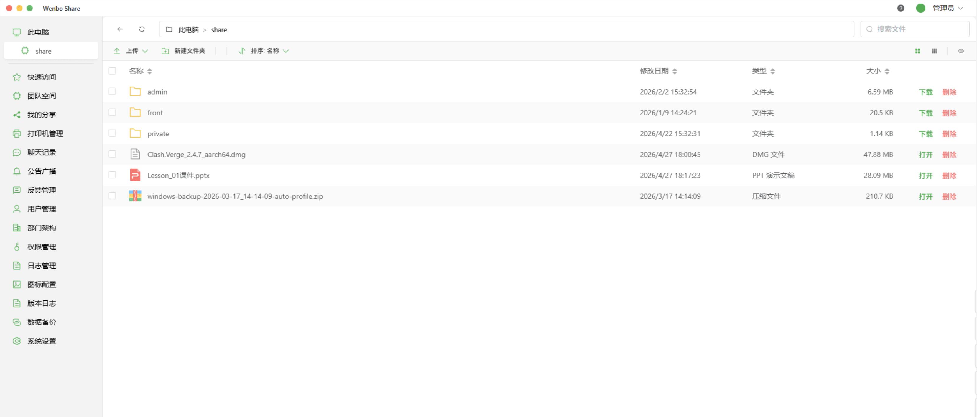The image size is (977, 417).
Task: Click the 打印机管理 printer icon
Action: coord(17,133)
